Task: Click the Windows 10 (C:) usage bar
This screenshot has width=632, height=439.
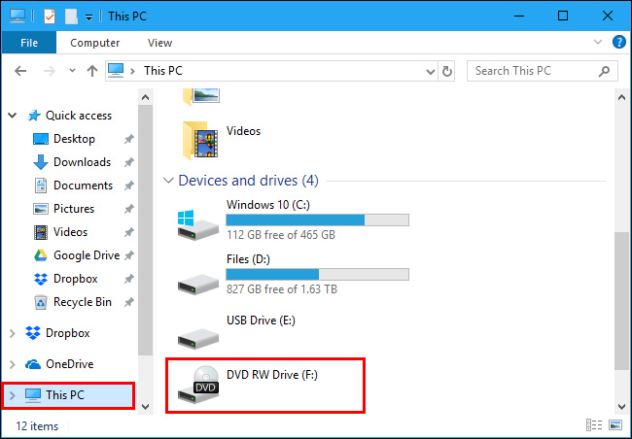Action: click(317, 219)
